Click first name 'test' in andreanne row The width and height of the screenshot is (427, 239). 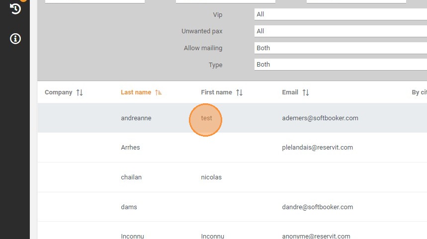tap(206, 118)
